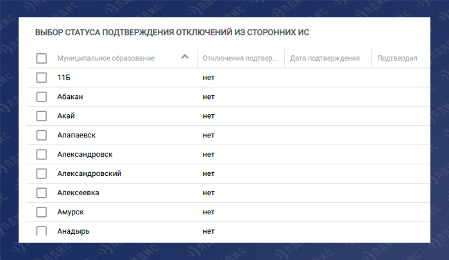This screenshot has height=260, width=449.
Task: Select the Абакан municipality name
Action: click(x=70, y=96)
